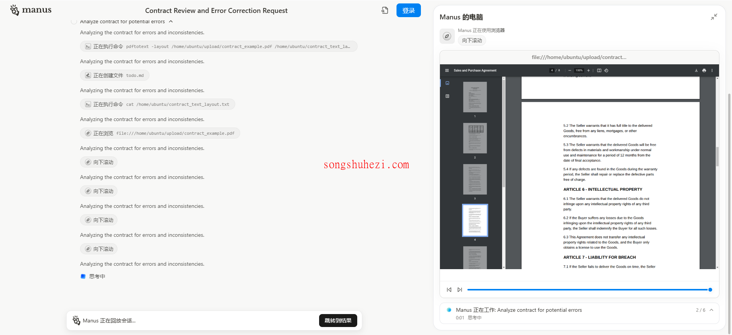Image resolution: width=732 pixels, height=335 pixels.
Task: Select page 3 thumbnail
Action: pyautogui.click(x=475, y=179)
